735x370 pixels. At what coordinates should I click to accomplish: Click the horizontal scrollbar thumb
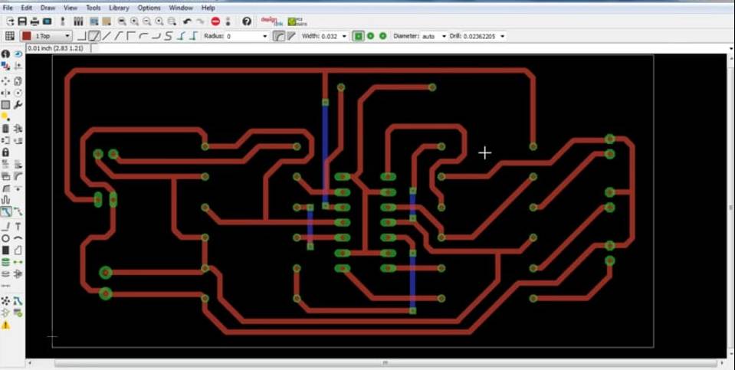[x=385, y=363]
